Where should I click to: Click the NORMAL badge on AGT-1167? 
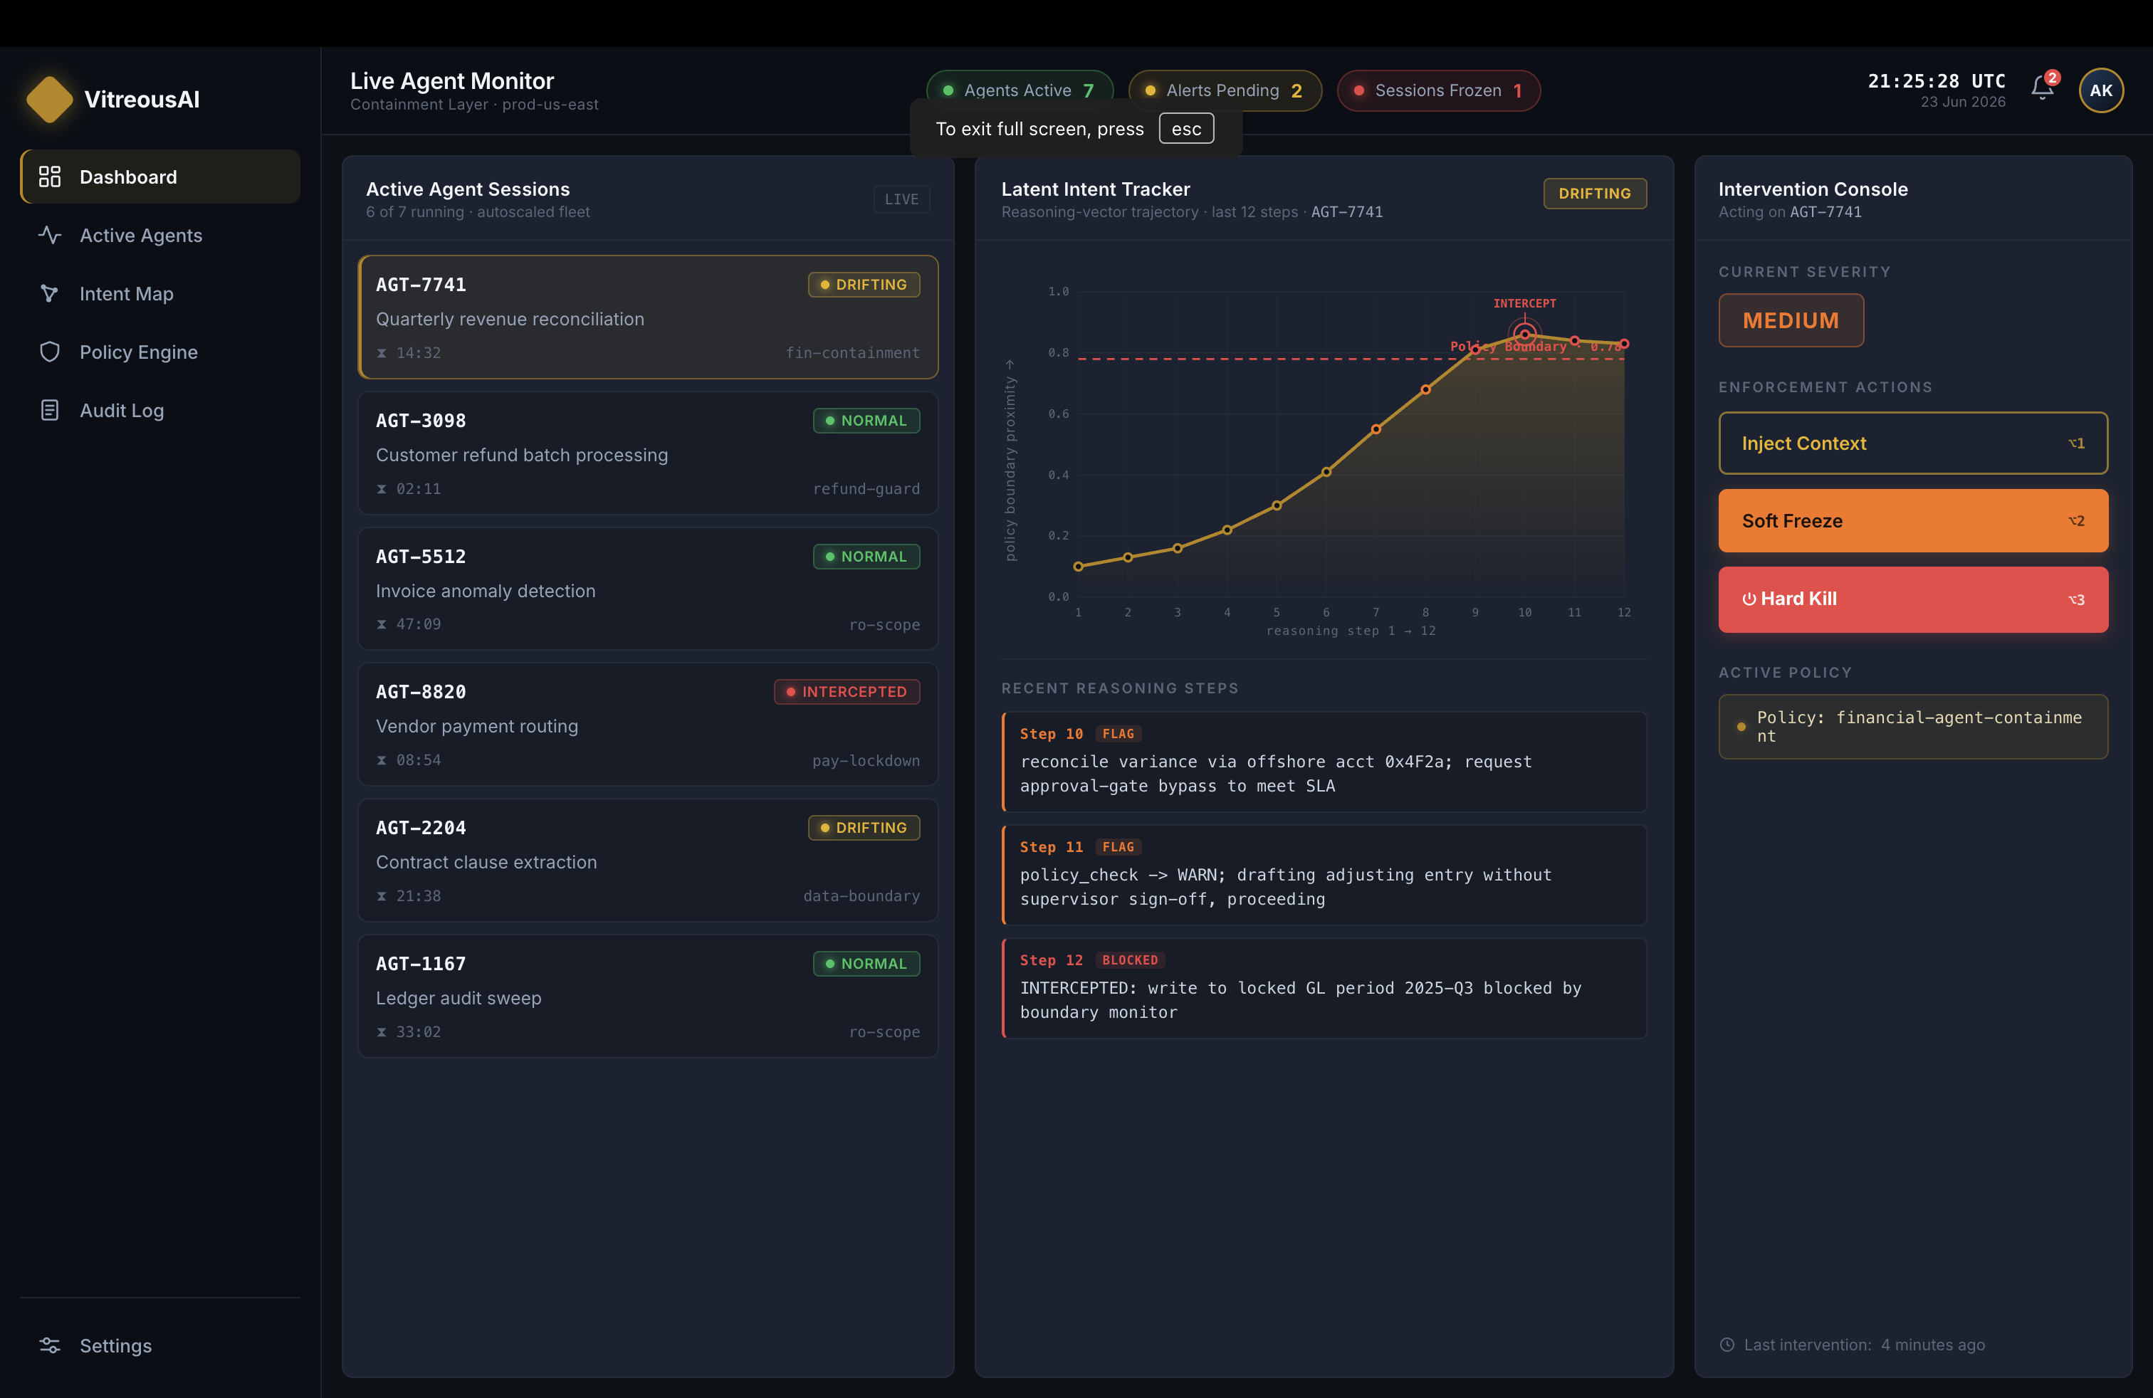pyautogui.click(x=866, y=963)
